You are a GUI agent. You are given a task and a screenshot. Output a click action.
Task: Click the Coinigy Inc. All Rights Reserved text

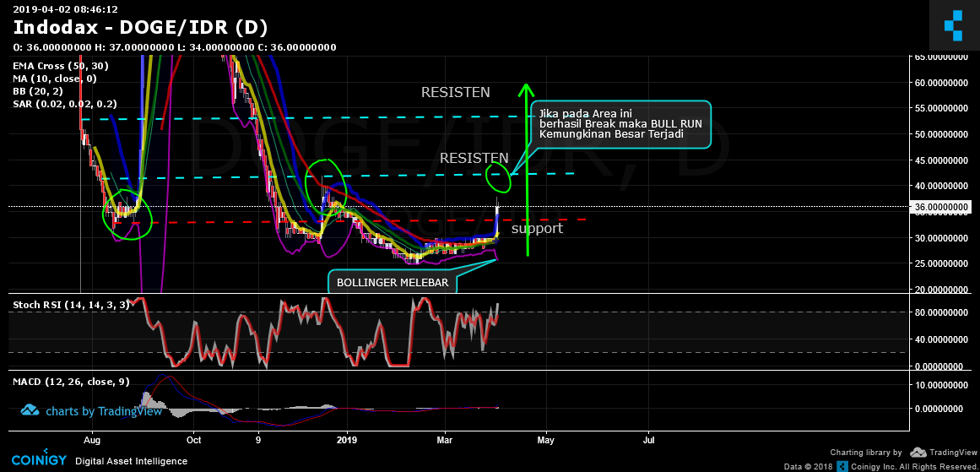pos(913,467)
